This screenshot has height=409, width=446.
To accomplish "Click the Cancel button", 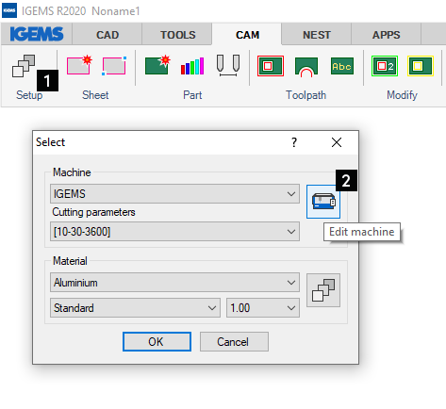I will pos(234,341).
